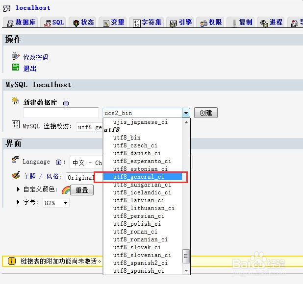Click the collation dropdown arrow beside ucs2_bin

pyautogui.click(x=186, y=113)
